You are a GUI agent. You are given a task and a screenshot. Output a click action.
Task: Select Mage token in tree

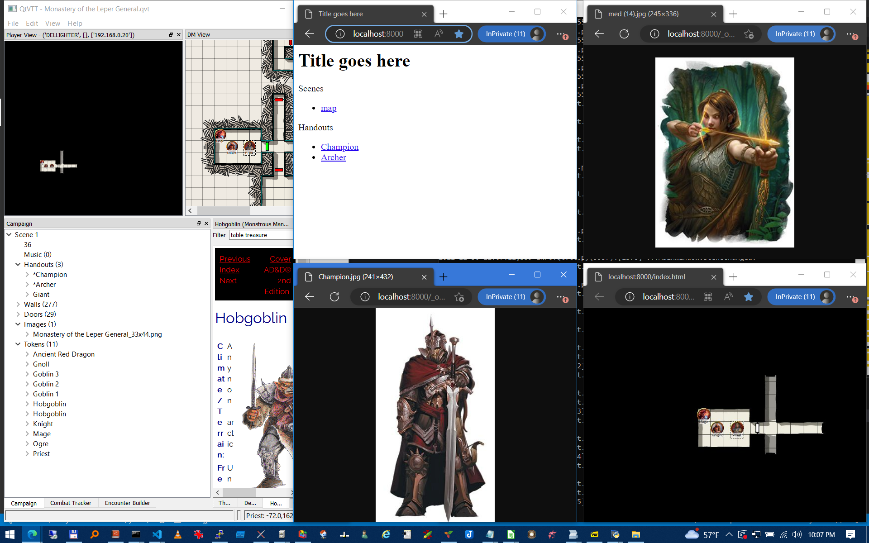pyautogui.click(x=42, y=434)
